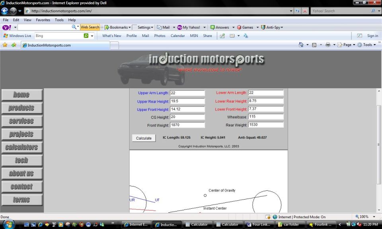The height and width of the screenshot is (229, 382).
Task: Click the Stop loading red X icon
Action: (x=305, y=11)
